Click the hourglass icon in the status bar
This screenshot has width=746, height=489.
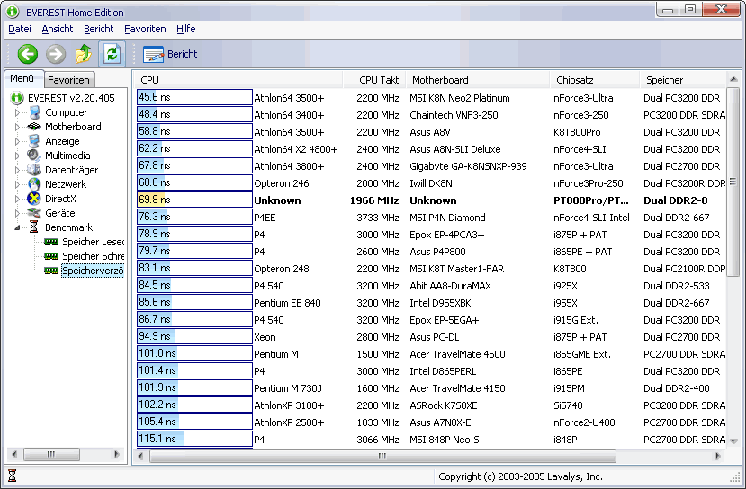click(x=13, y=476)
